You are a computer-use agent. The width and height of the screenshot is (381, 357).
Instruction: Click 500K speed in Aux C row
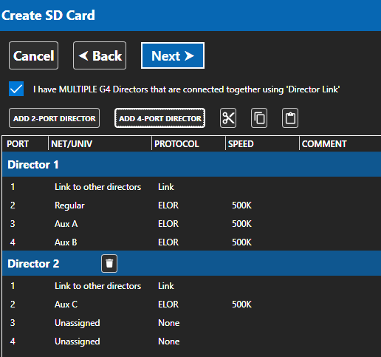pos(241,305)
